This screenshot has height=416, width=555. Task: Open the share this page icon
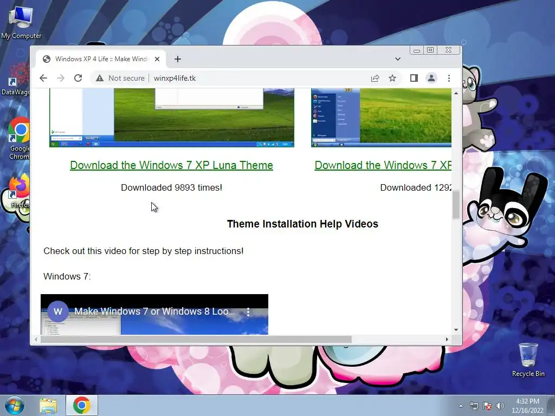[375, 78]
